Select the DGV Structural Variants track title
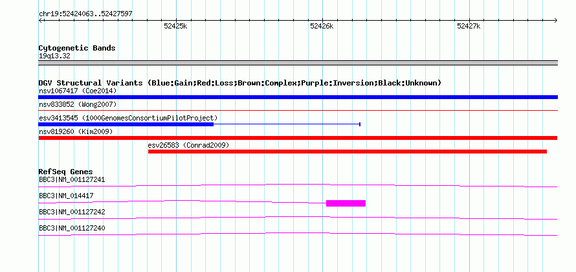This screenshot has height=272, width=576. (x=239, y=83)
